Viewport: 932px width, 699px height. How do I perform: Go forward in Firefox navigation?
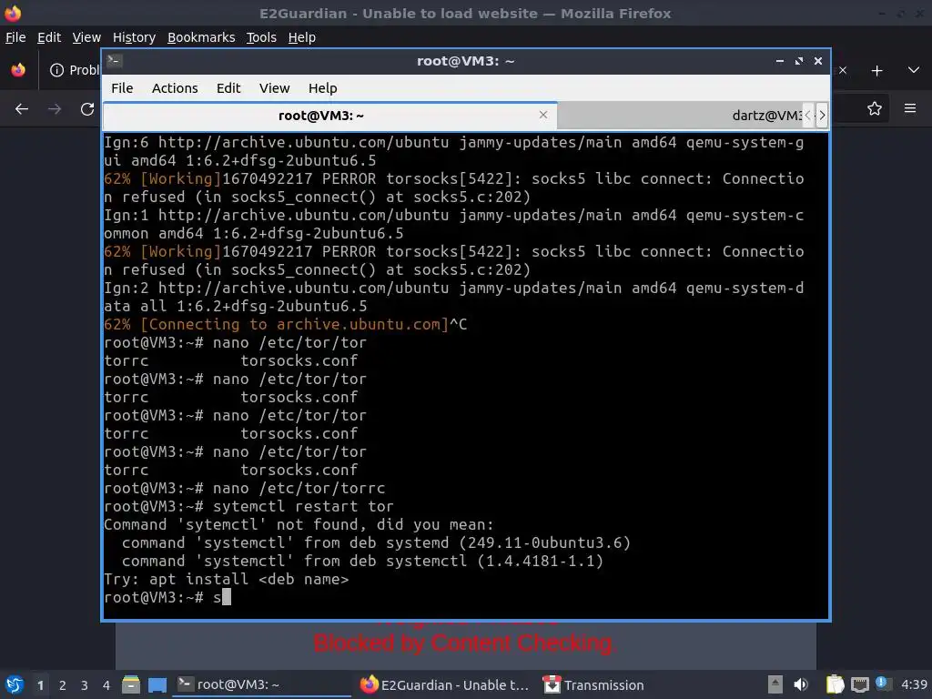pyautogui.click(x=55, y=109)
